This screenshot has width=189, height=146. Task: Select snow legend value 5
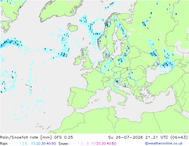(x=88, y=144)
